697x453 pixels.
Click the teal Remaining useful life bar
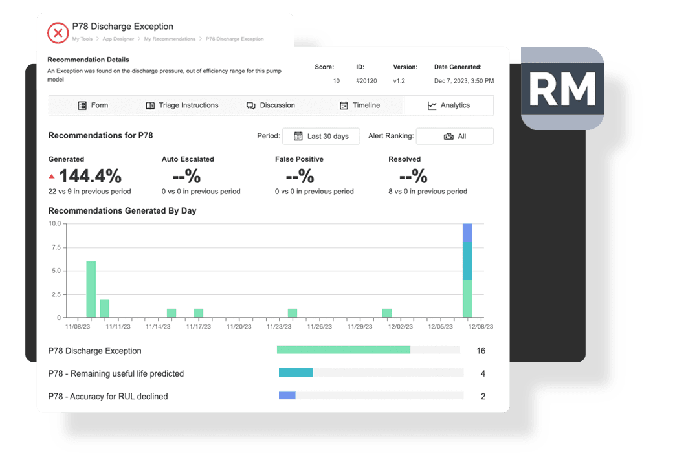(296, 373)
